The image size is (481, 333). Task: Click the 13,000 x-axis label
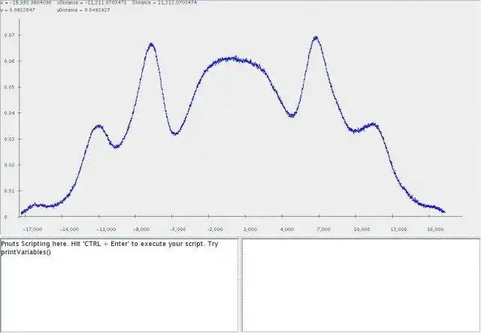coord(399,229)
